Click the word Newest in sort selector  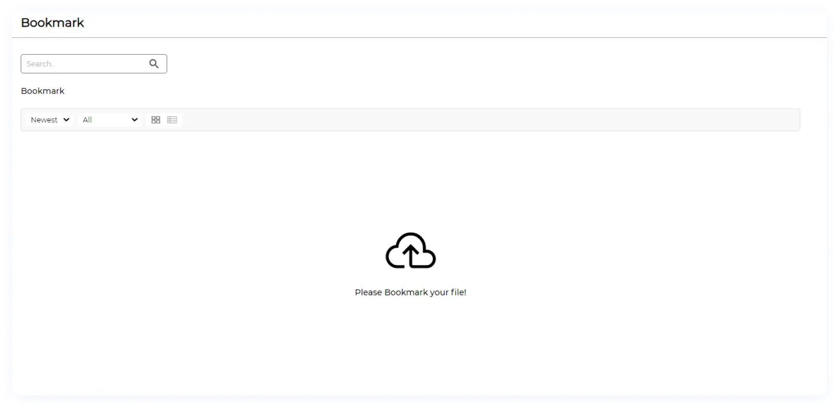pyautogui.click(x=44, y=120)
